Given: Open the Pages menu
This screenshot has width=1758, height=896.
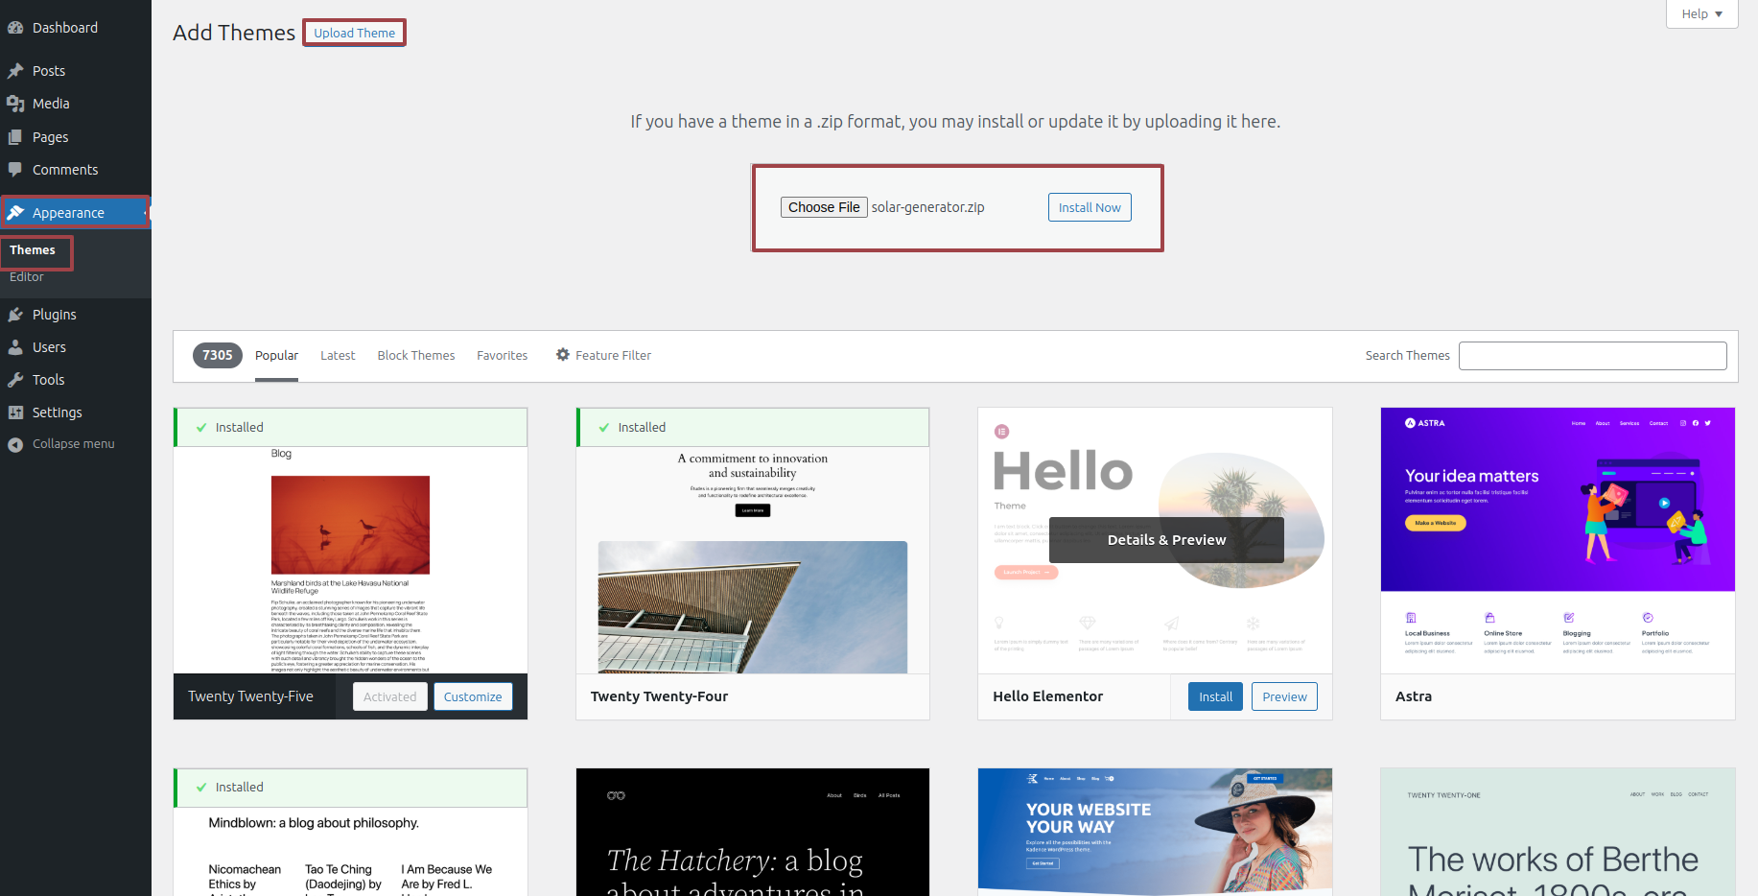Looking at the screenshot, I should [x=76, y=137].
